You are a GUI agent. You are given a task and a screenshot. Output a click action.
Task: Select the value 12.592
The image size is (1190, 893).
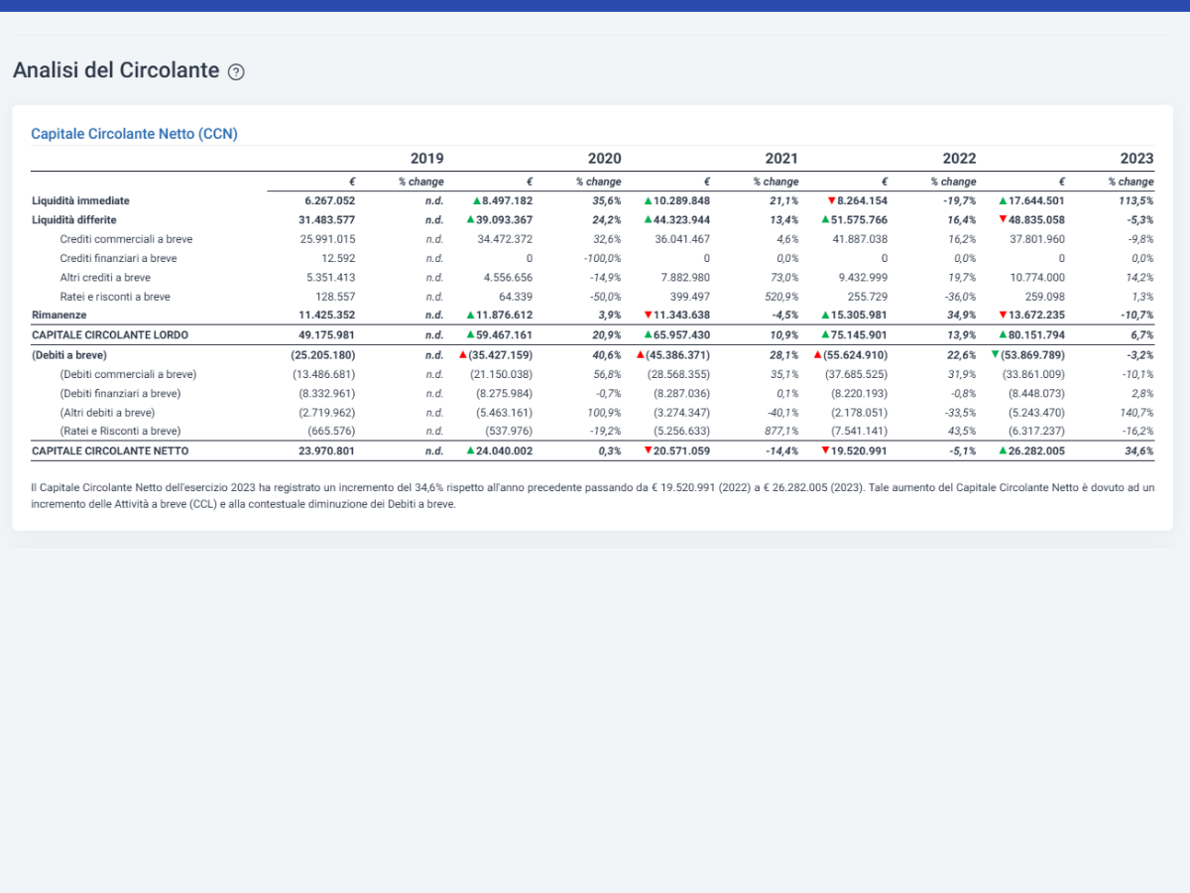pos(338,258)
